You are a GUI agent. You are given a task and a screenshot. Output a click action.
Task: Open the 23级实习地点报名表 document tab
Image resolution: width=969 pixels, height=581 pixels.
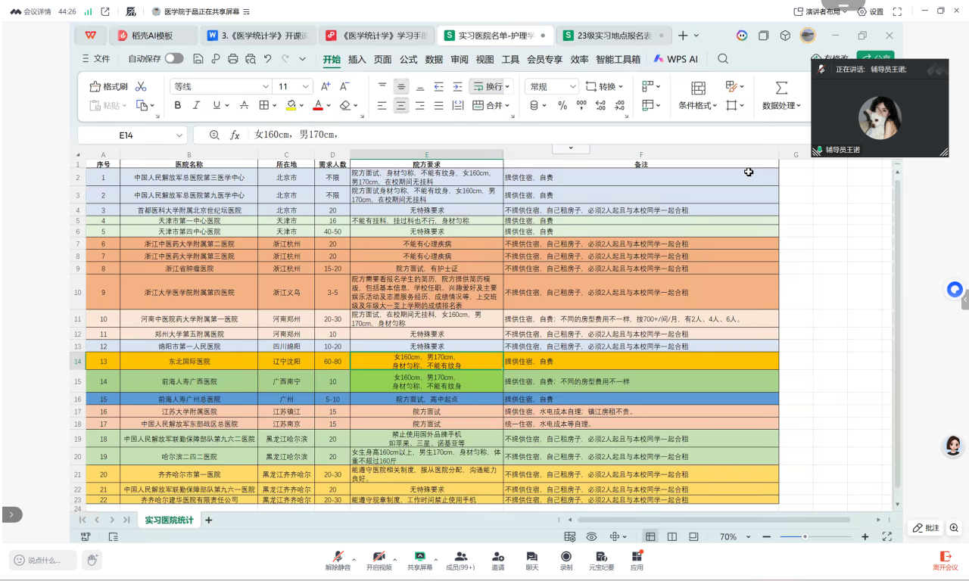click(x=614, y=36)
